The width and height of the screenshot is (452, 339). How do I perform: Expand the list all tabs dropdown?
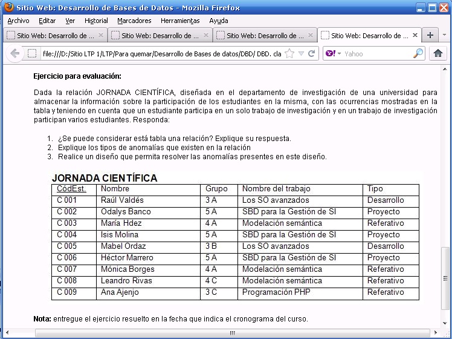[445, 35]
